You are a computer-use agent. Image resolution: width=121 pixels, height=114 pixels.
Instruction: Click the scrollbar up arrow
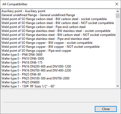coord(118,11)
